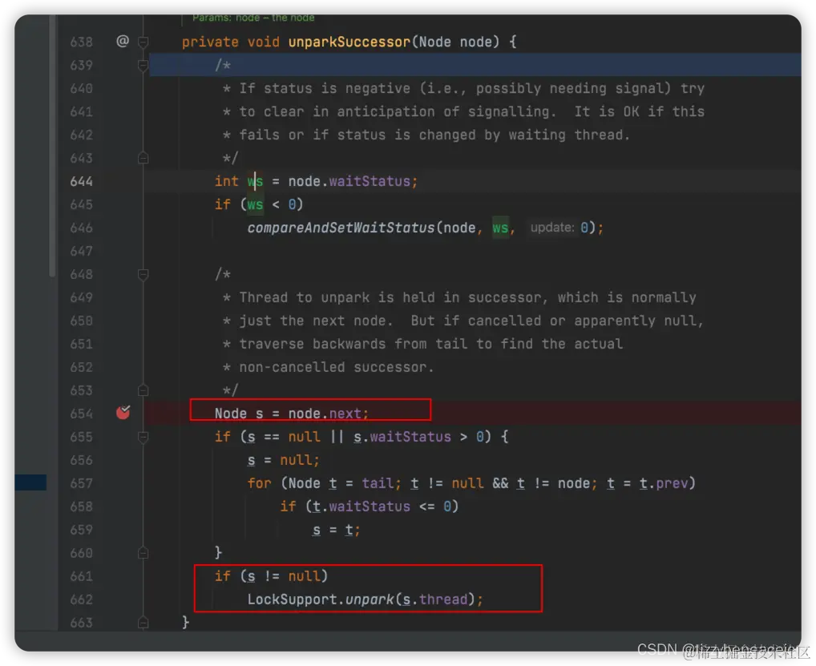Click 's = t;' on line 659

[x=337, y=530]
